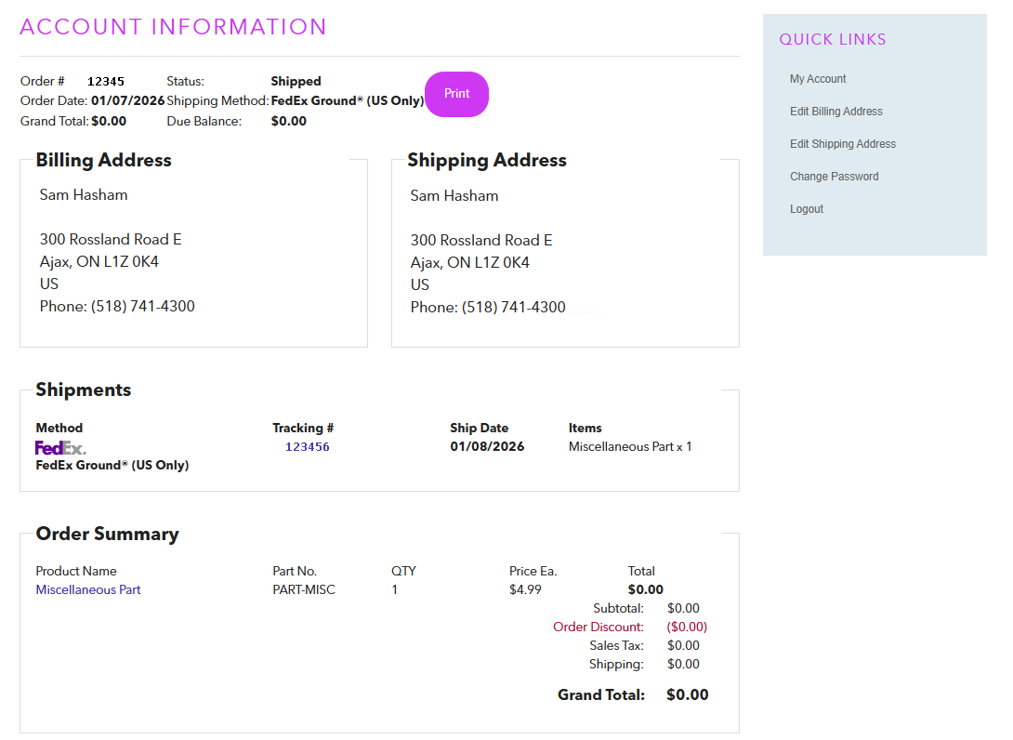Click the red Order Discount label
This screenshot has width=1013, height=740.
pyautogui.click(x=598, y=627)
